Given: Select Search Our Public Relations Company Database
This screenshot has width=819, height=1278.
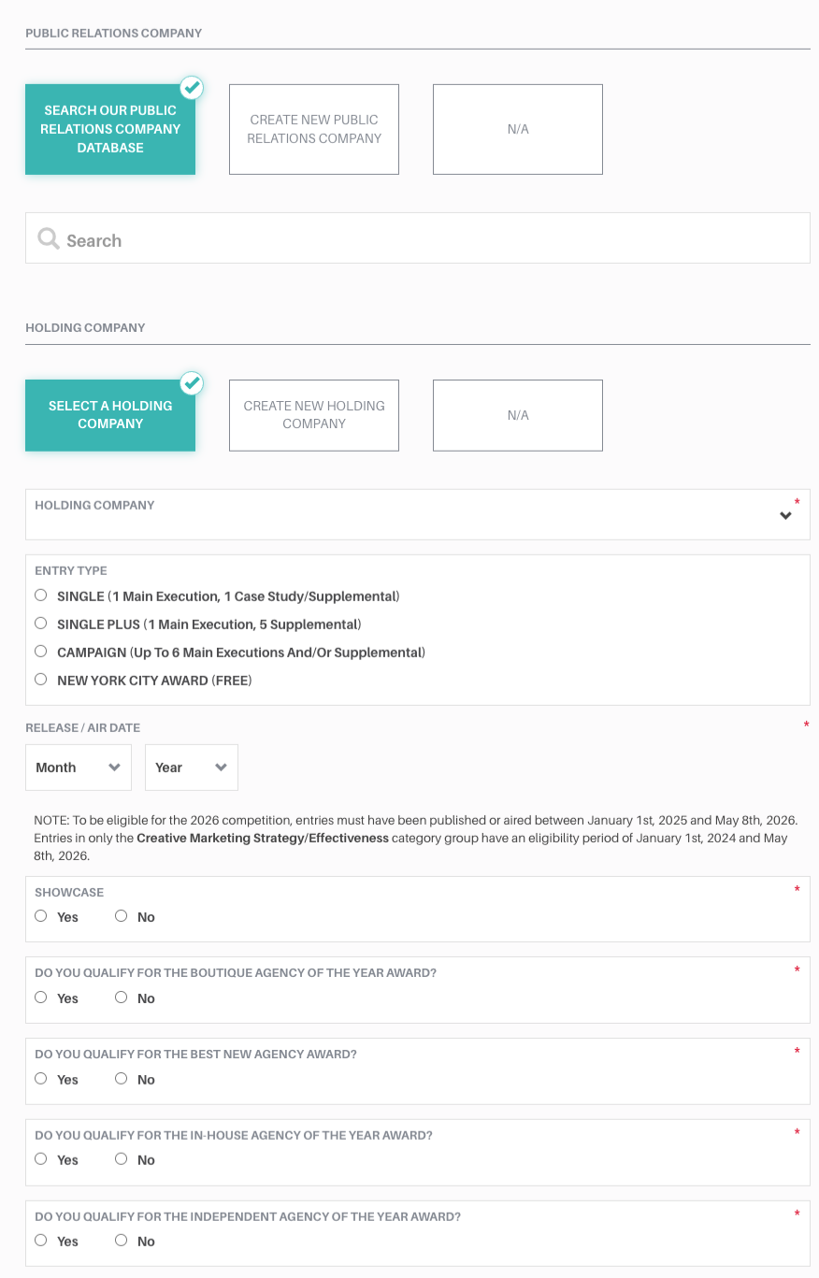Looking at the screenshot, I should click(110, 129).
